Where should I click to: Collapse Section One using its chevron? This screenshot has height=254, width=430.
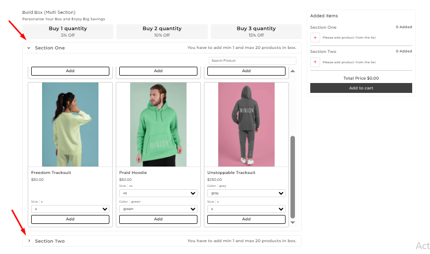click(29, 48)
